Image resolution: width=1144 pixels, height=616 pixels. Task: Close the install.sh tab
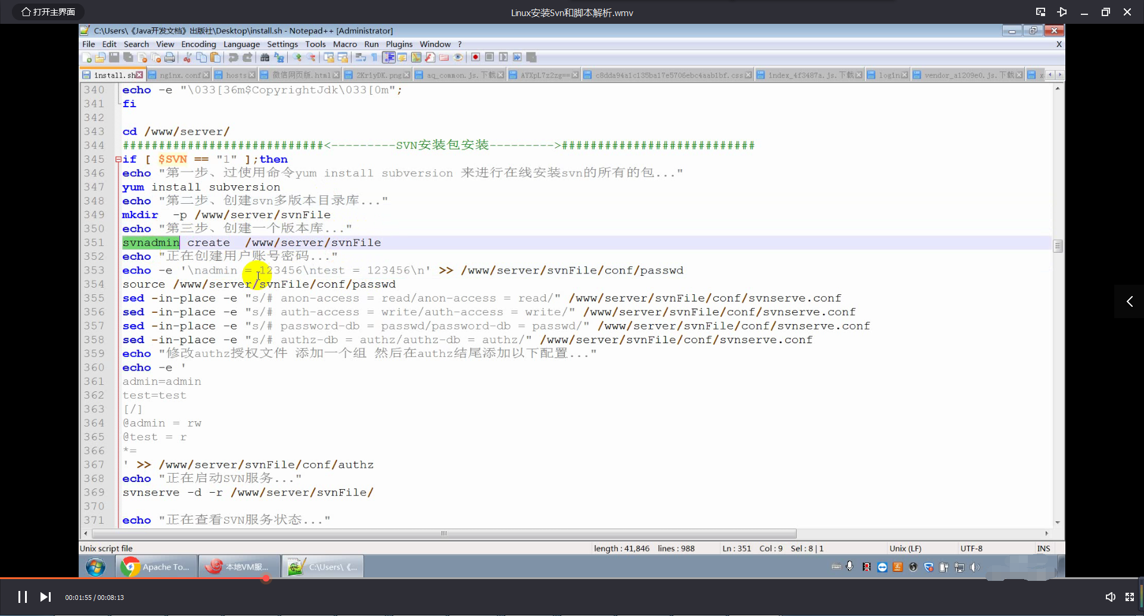tap(139, 74)
